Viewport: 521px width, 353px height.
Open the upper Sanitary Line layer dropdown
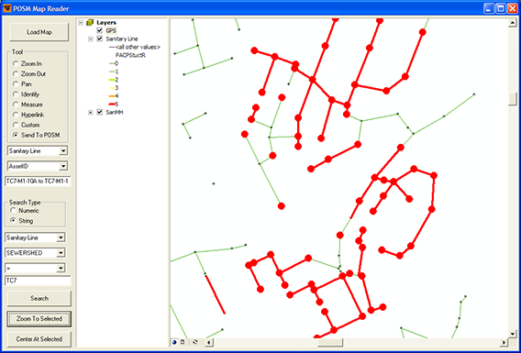[62, 151]
